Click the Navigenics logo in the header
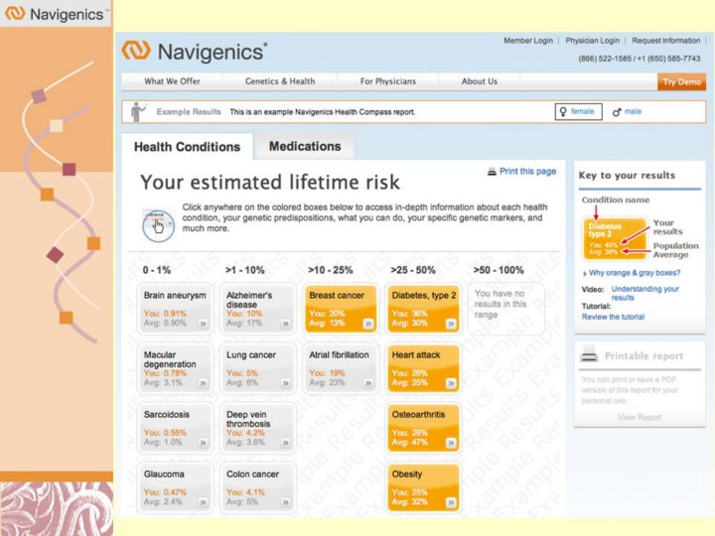715x536 pixels. tap(195, 52)
